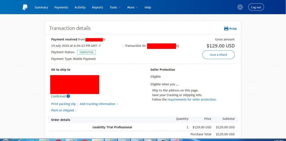Open the help icon next to Confirmed
Viewport: 286px width, 141px height.
point(68,96)
